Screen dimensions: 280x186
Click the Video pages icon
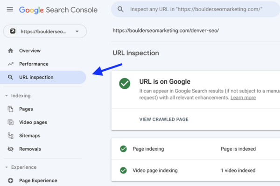click(x=11, y=122)
